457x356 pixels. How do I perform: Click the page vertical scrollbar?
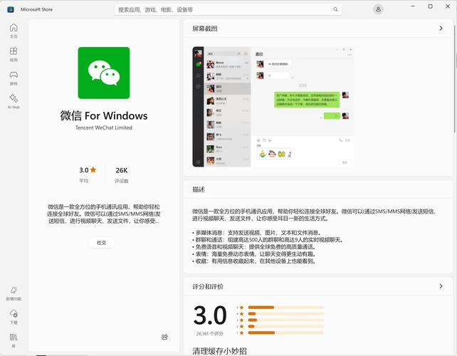(x=455, y=79)
